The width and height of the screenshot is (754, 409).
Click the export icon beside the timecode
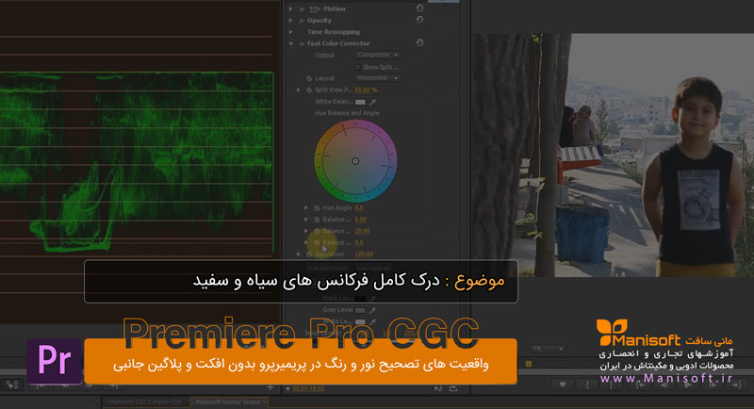453,388
